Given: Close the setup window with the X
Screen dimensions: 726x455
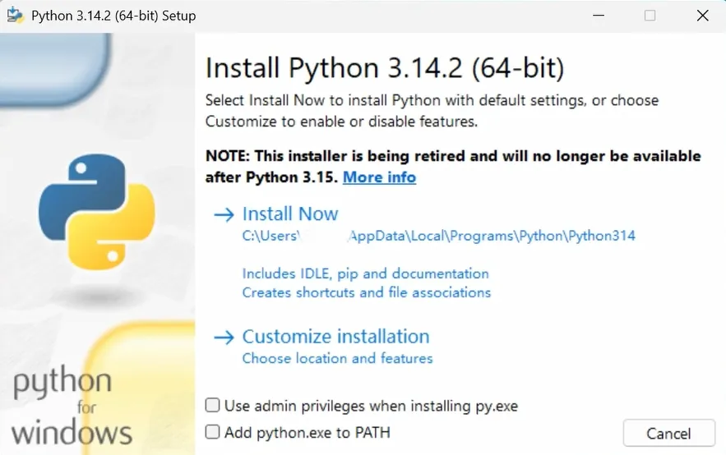Looking at the screenshot, I should click(x=702, y=16).
